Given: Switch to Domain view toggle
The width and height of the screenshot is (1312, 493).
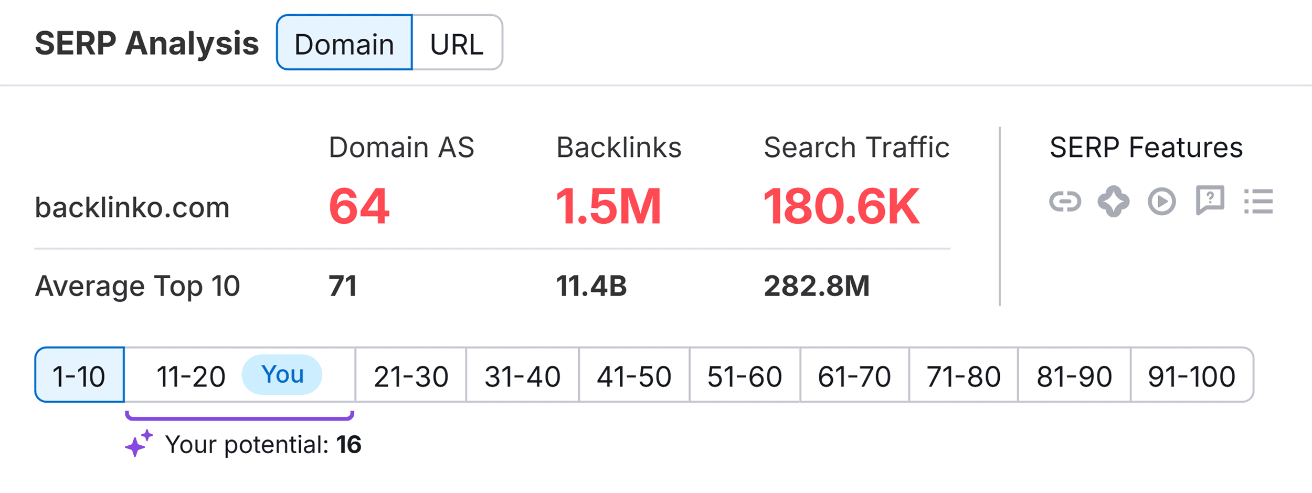Looking at the screenshot, I should [344, 43].
